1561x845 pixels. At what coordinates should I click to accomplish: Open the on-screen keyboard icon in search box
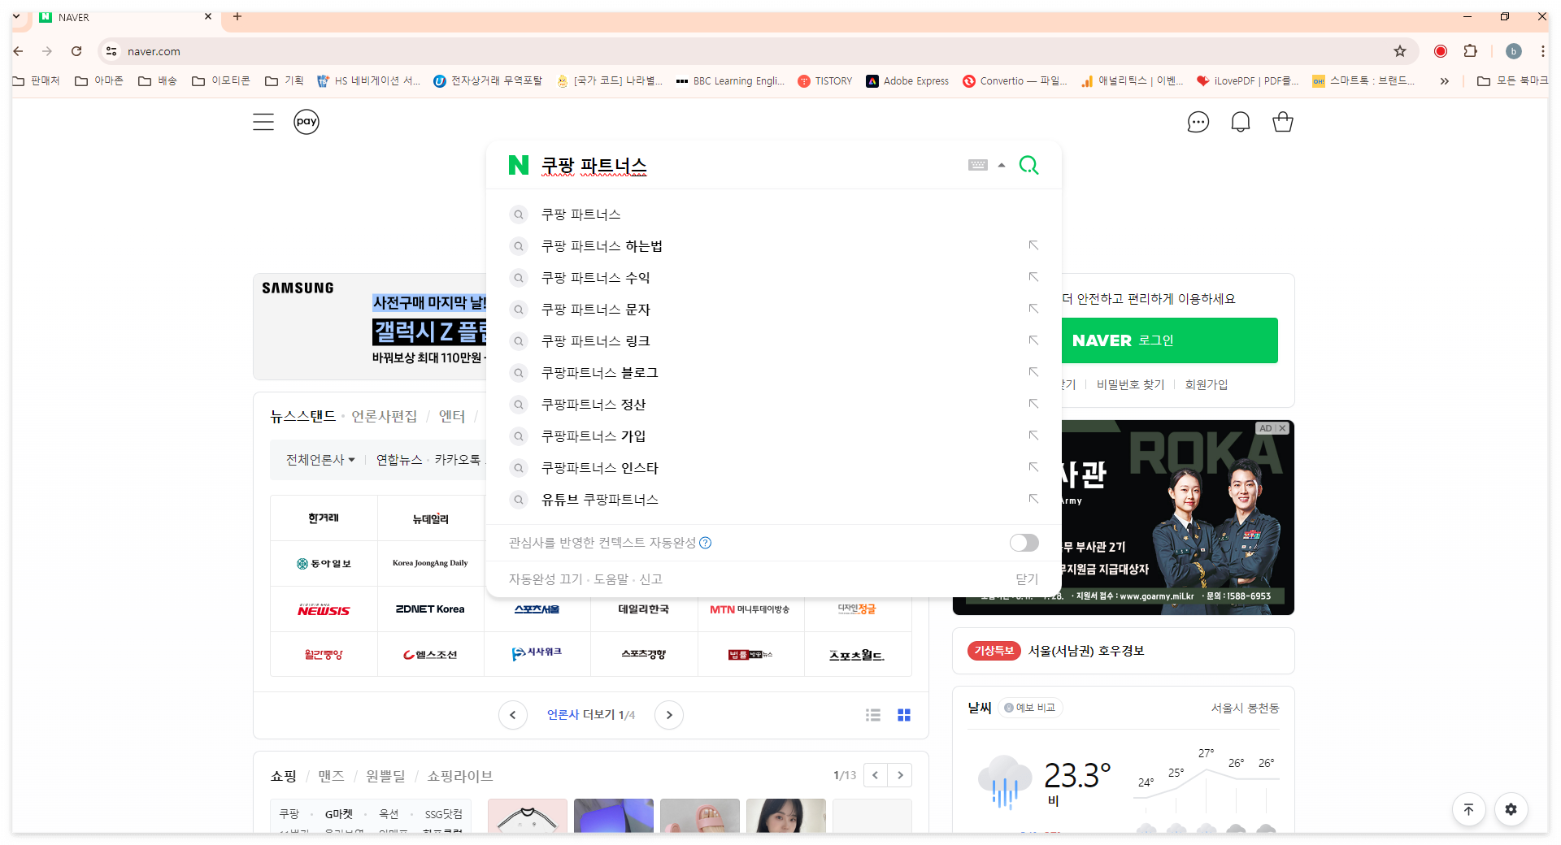978,165
